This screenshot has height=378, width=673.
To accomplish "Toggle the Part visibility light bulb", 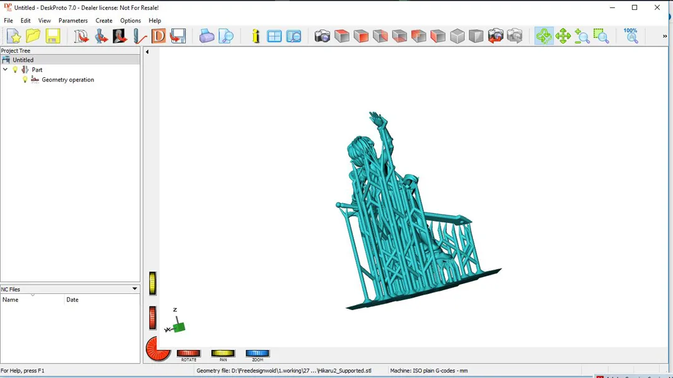I will point(16,70).
